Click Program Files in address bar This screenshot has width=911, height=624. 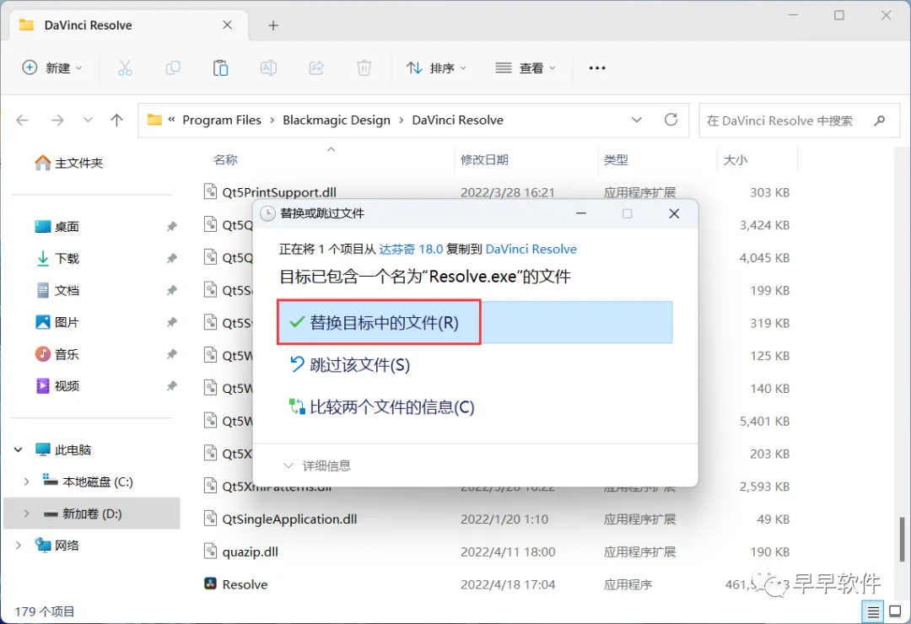[x=222, y=121]
